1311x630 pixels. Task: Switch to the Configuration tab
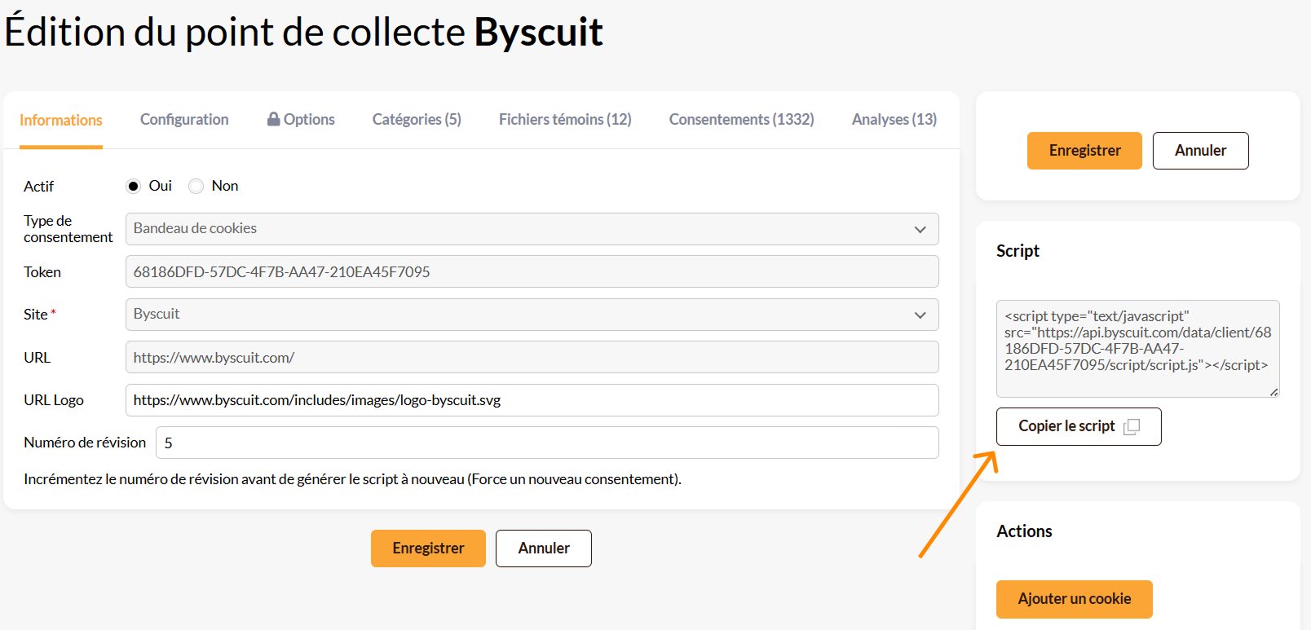(184, 119)
